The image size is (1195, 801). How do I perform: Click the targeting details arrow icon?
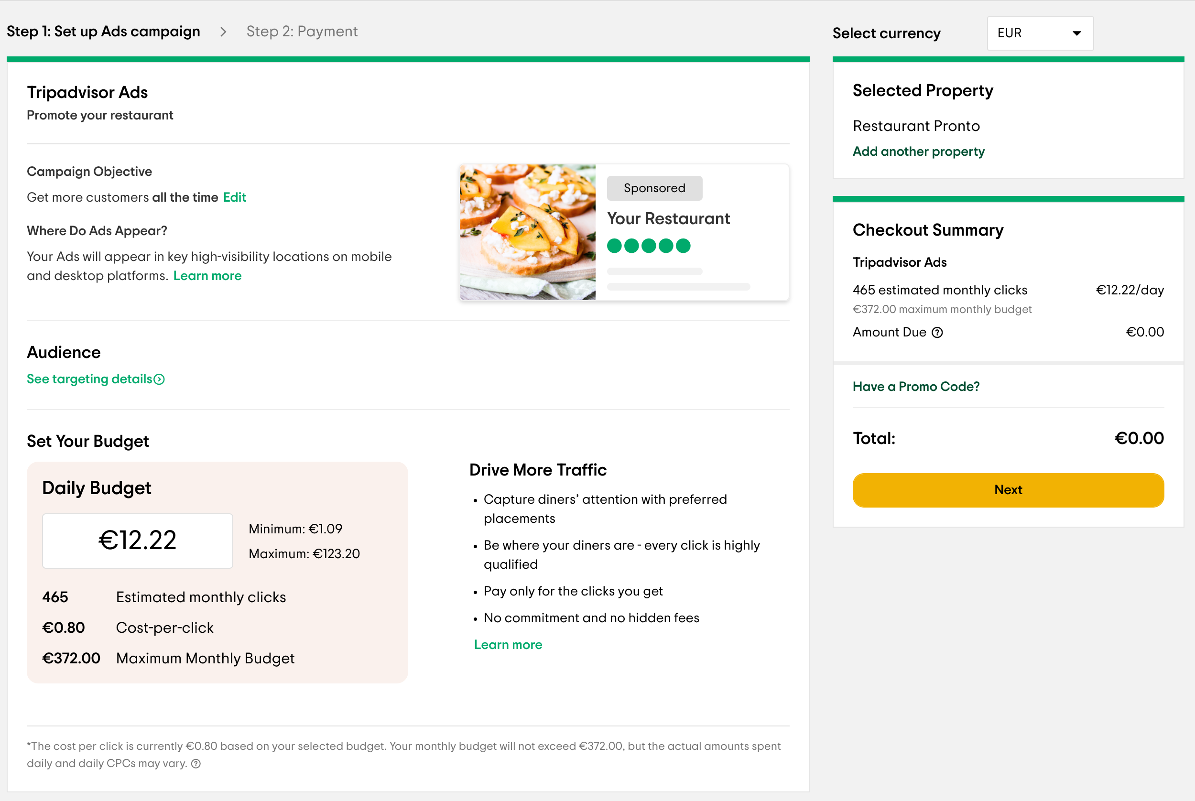click(x=159, y=379)
